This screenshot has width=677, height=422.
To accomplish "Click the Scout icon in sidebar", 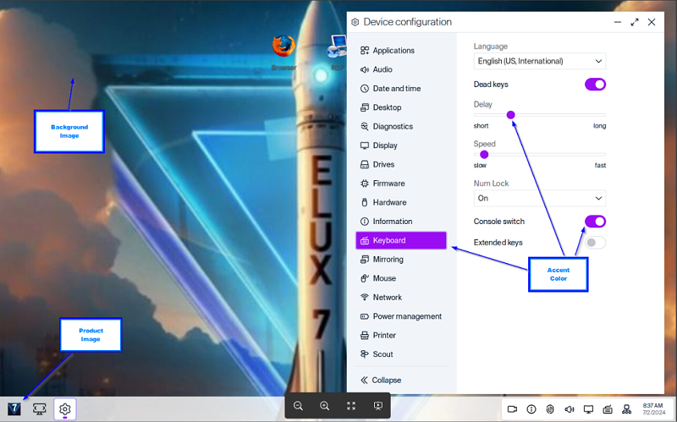I will tap(365, 354).
